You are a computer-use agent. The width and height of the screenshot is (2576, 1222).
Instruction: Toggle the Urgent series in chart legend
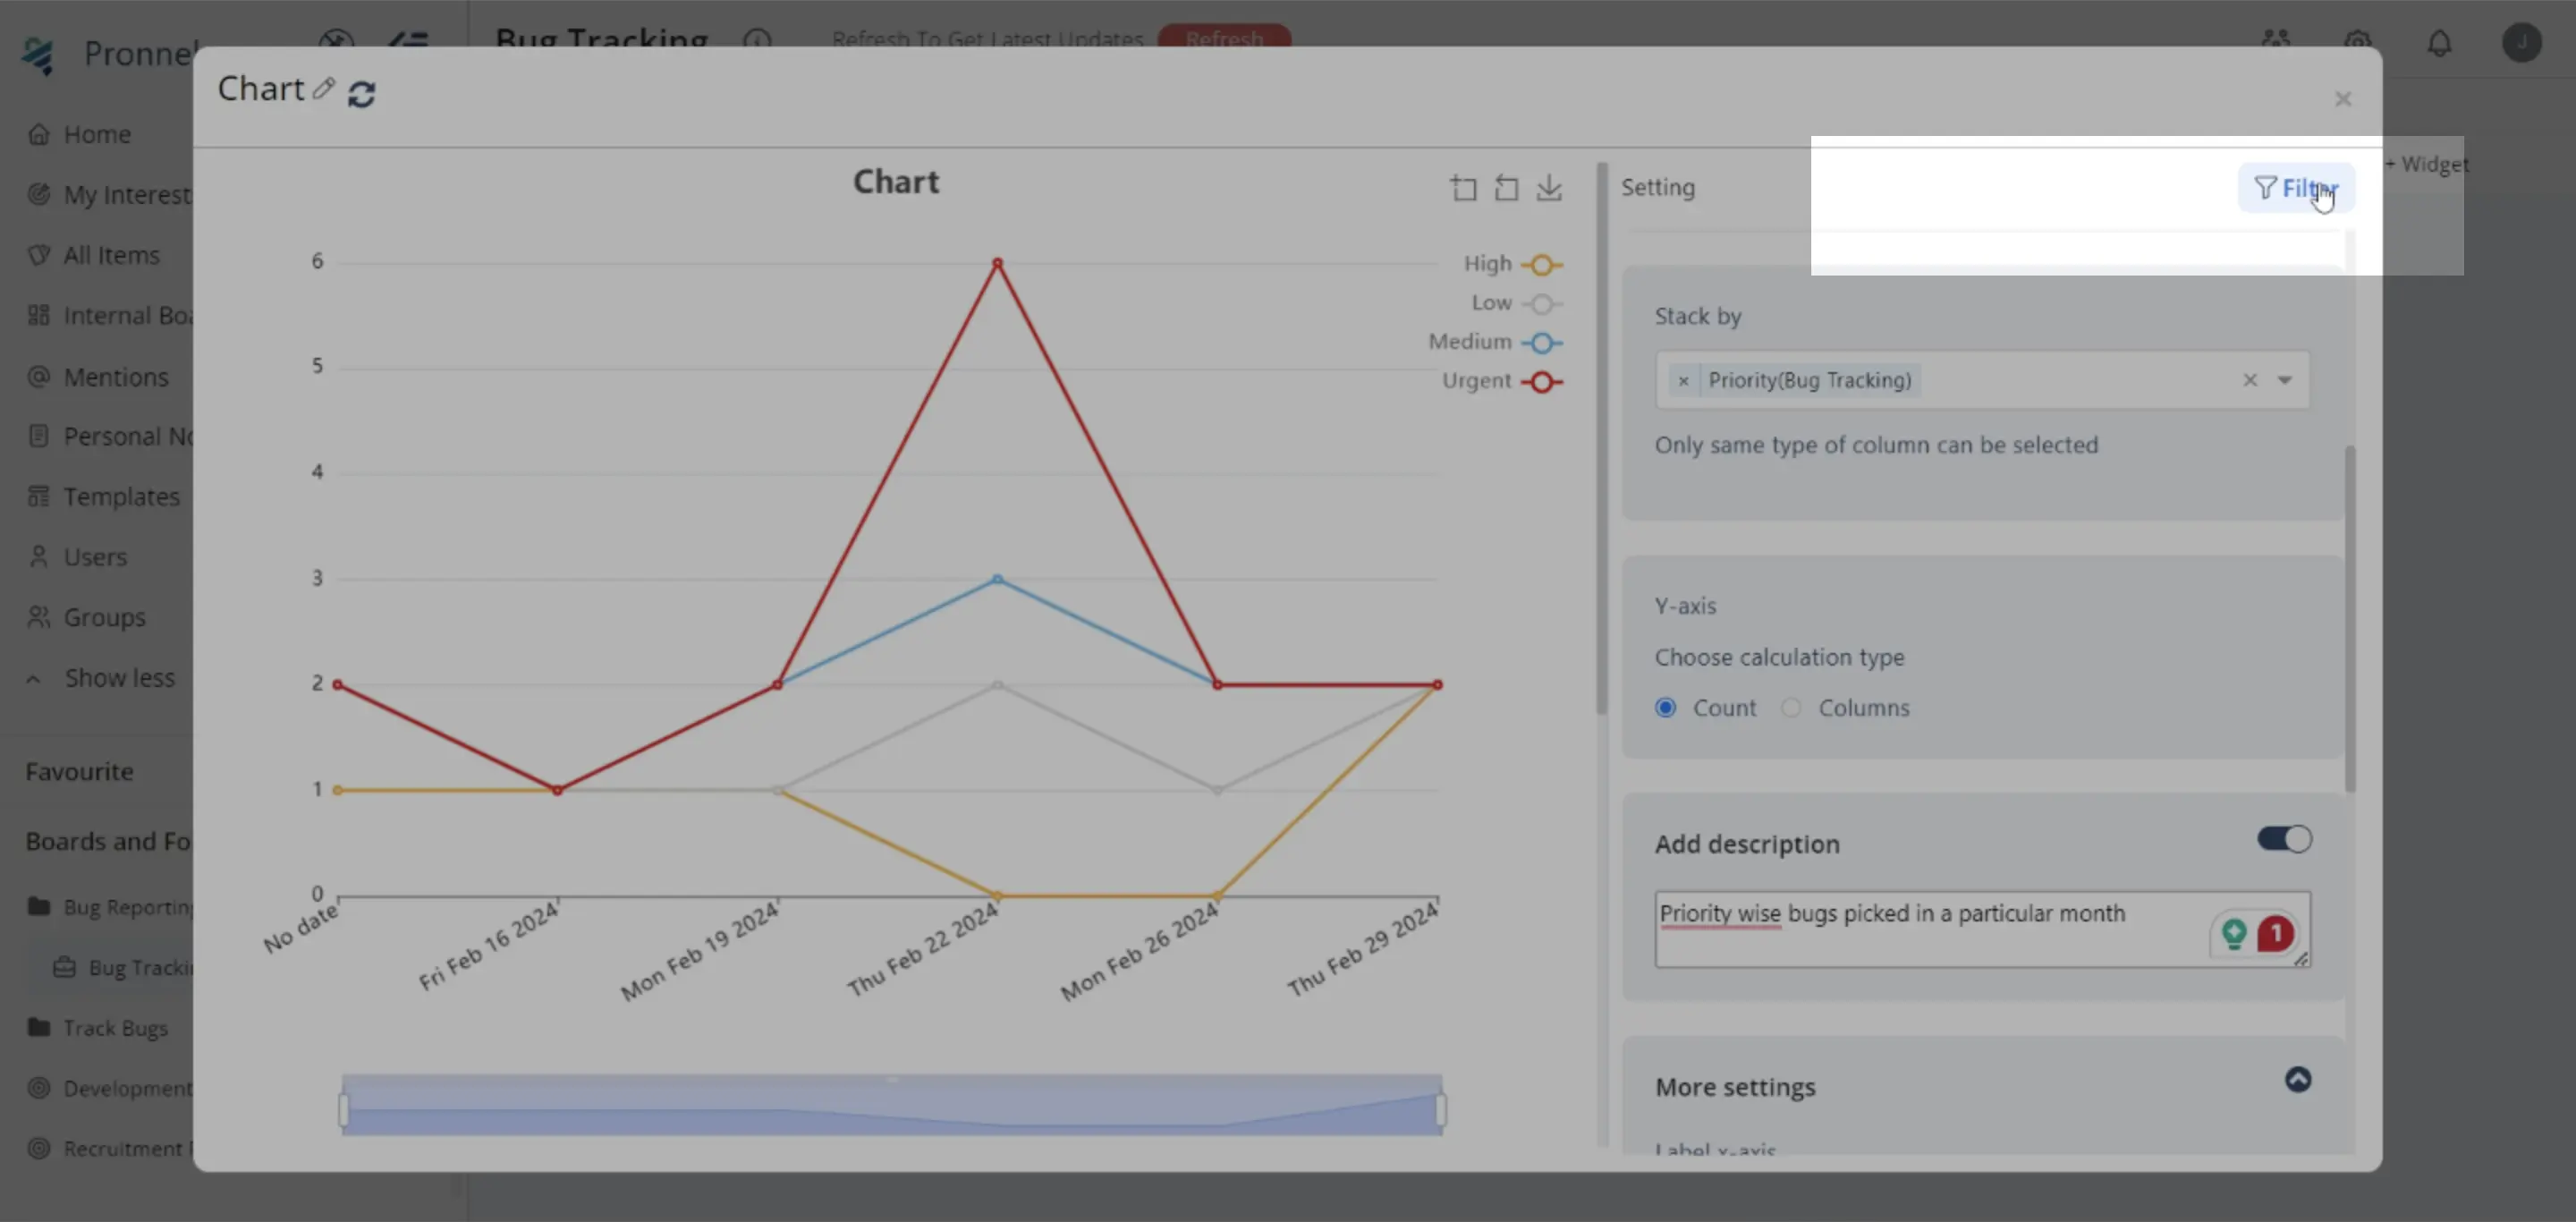[1502, 381]
